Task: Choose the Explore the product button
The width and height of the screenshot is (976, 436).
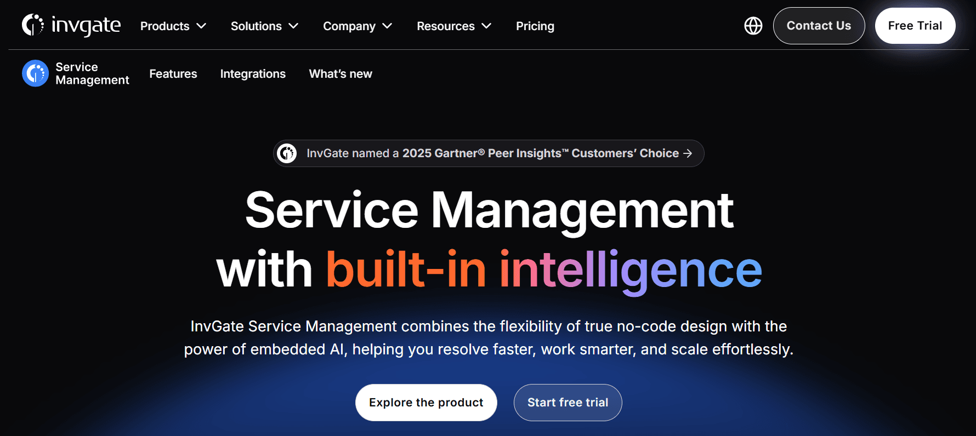Action: (426, 403)
